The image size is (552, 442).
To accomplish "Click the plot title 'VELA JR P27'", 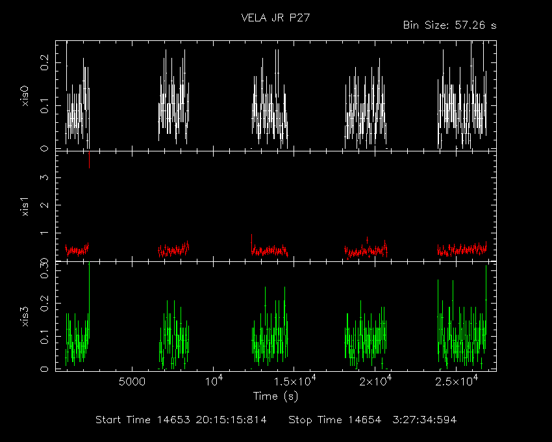I will pyautogui.click(x=275, y=18).
